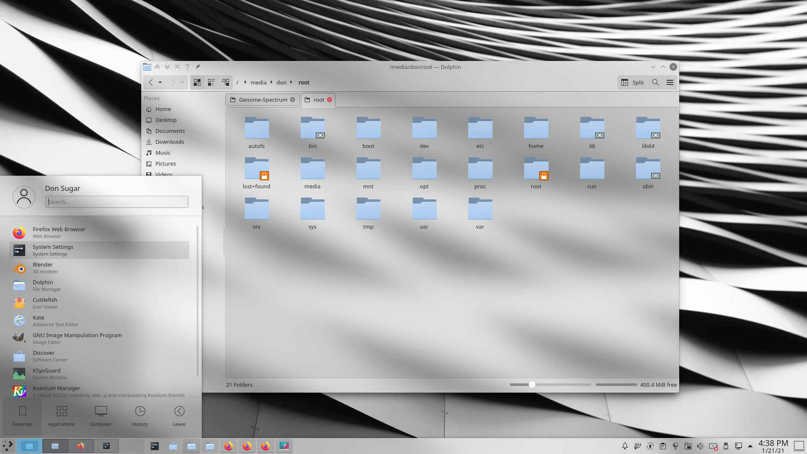Close the root tab
Viewport: 807px width, 454px height.
(330, 100)
